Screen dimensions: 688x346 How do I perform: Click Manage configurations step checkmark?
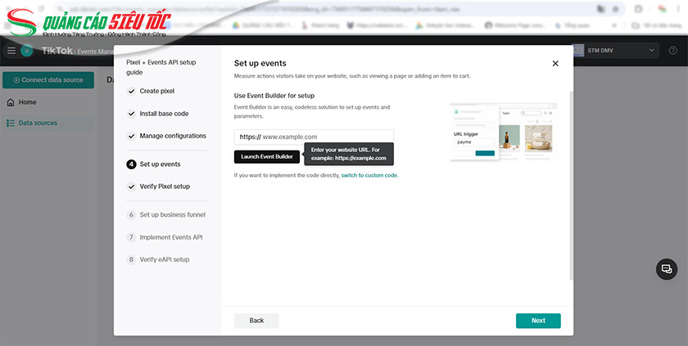click(131, 136)
